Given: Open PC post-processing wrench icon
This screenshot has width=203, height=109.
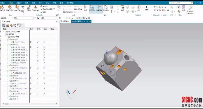Looking at the screenshot, I should click(x=190, y=8).
